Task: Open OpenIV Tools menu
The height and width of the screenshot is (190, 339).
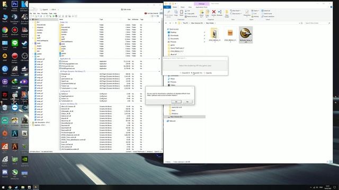Action: click(x=51, y=13)
